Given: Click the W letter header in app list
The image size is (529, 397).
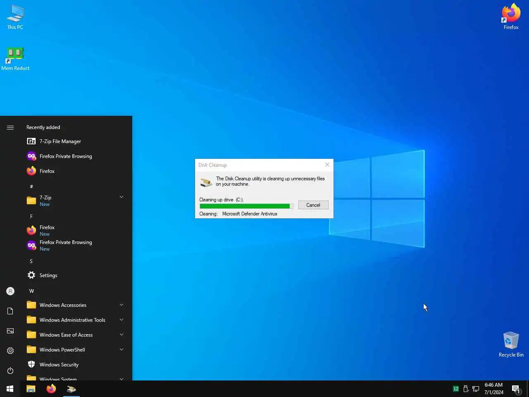Looking at the screenshot, I should tap(31, 291).
